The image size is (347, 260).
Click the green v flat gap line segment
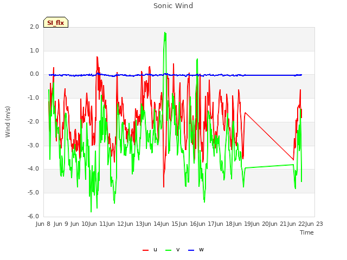[x=269, y=166]
